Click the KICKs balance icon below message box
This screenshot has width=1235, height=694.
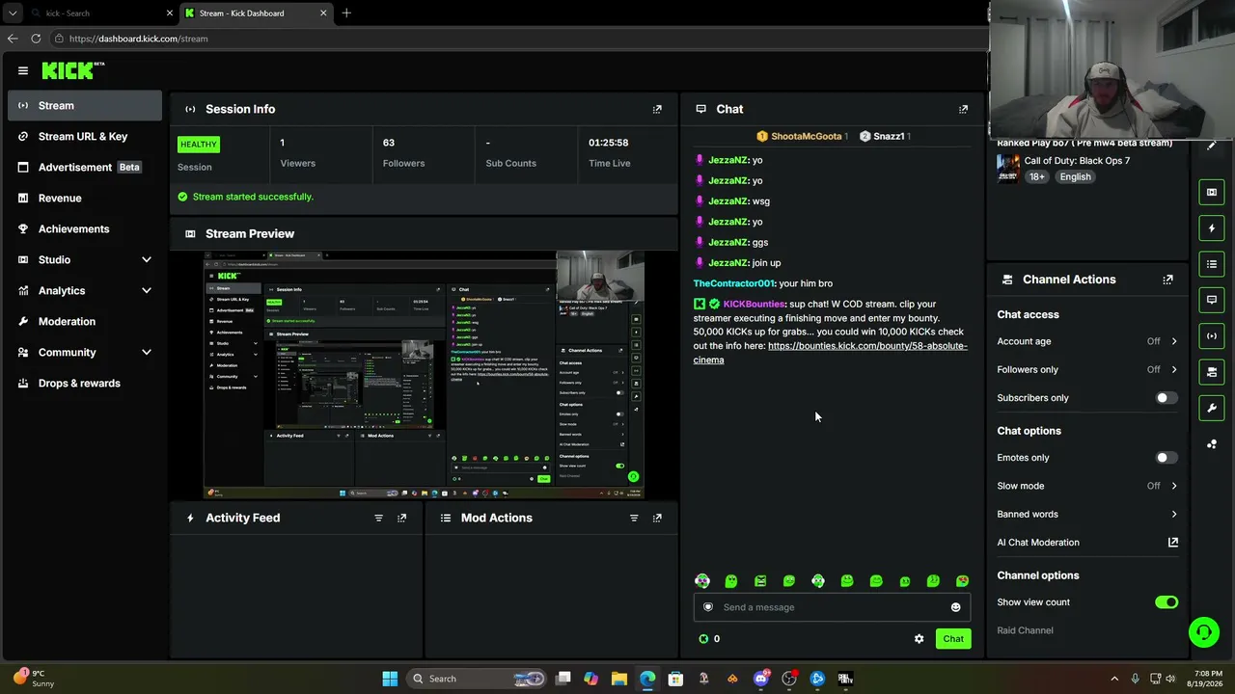pyautogui.click(x=703, y=639)
